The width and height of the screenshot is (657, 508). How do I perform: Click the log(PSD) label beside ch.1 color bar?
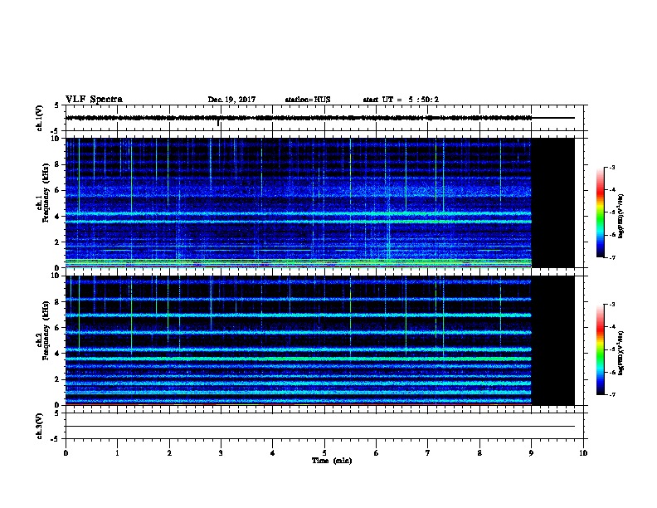coord(621,217)
